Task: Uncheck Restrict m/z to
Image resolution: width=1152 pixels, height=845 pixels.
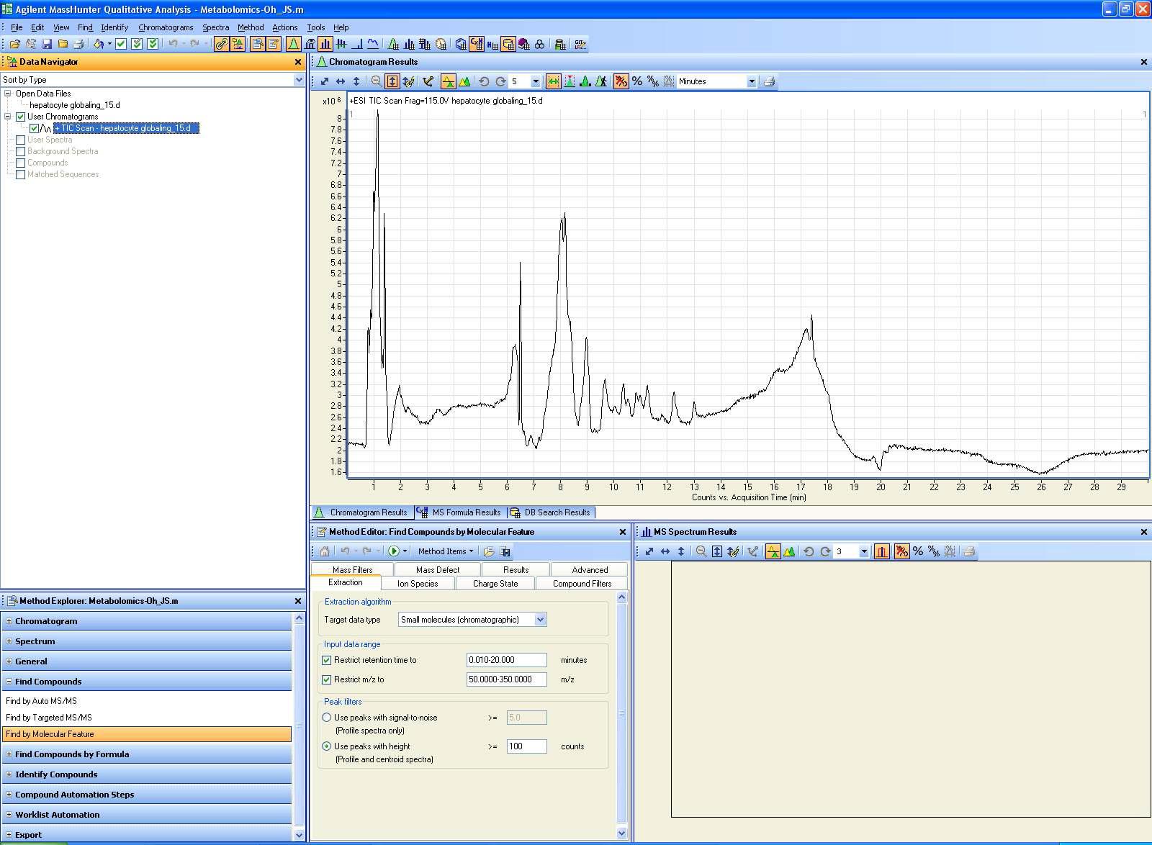Action: click(326, 679)
